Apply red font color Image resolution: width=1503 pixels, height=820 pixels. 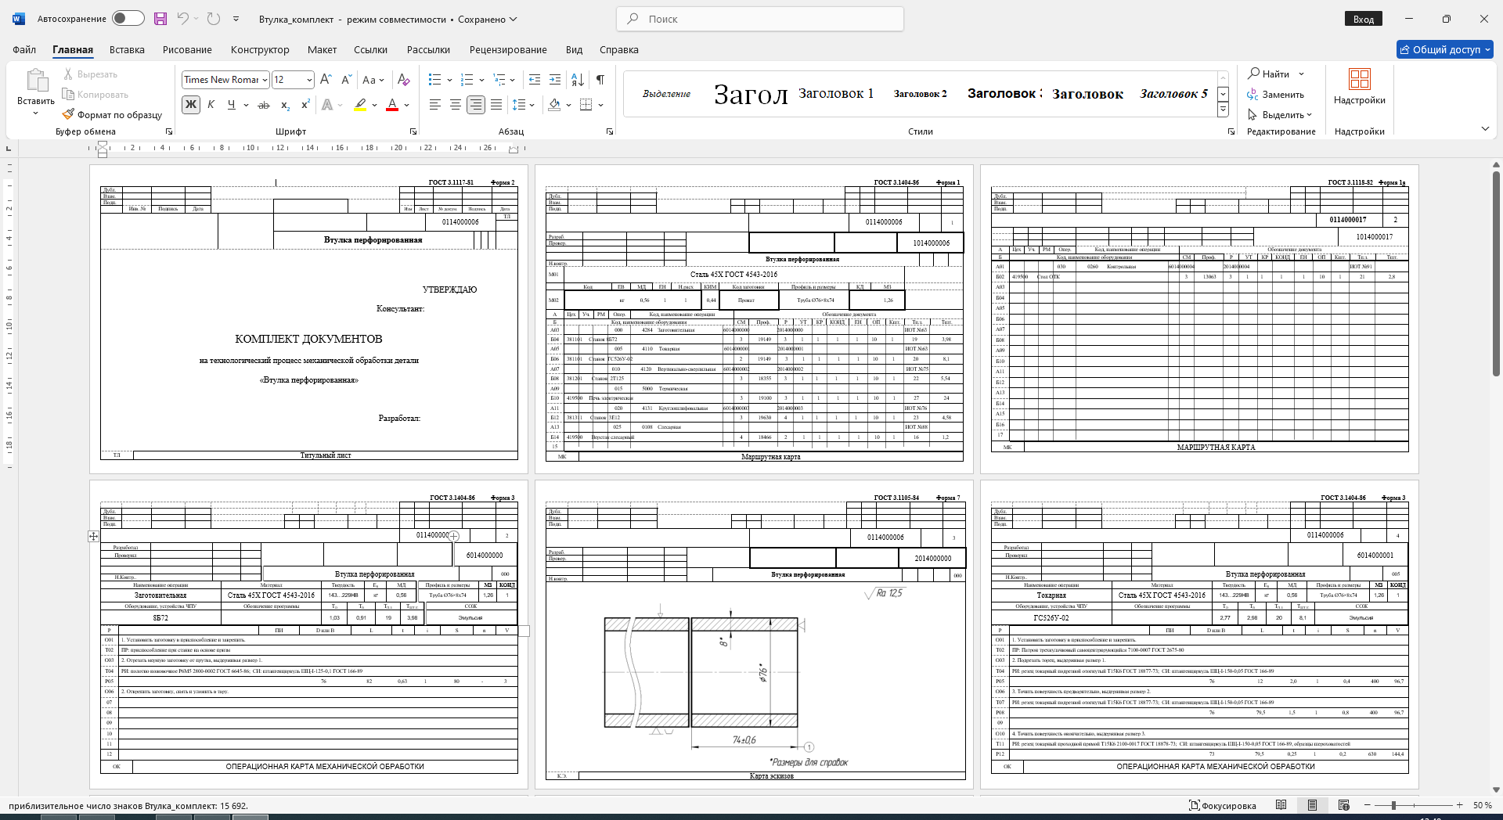pyautogui.click(x=393, y=105)
